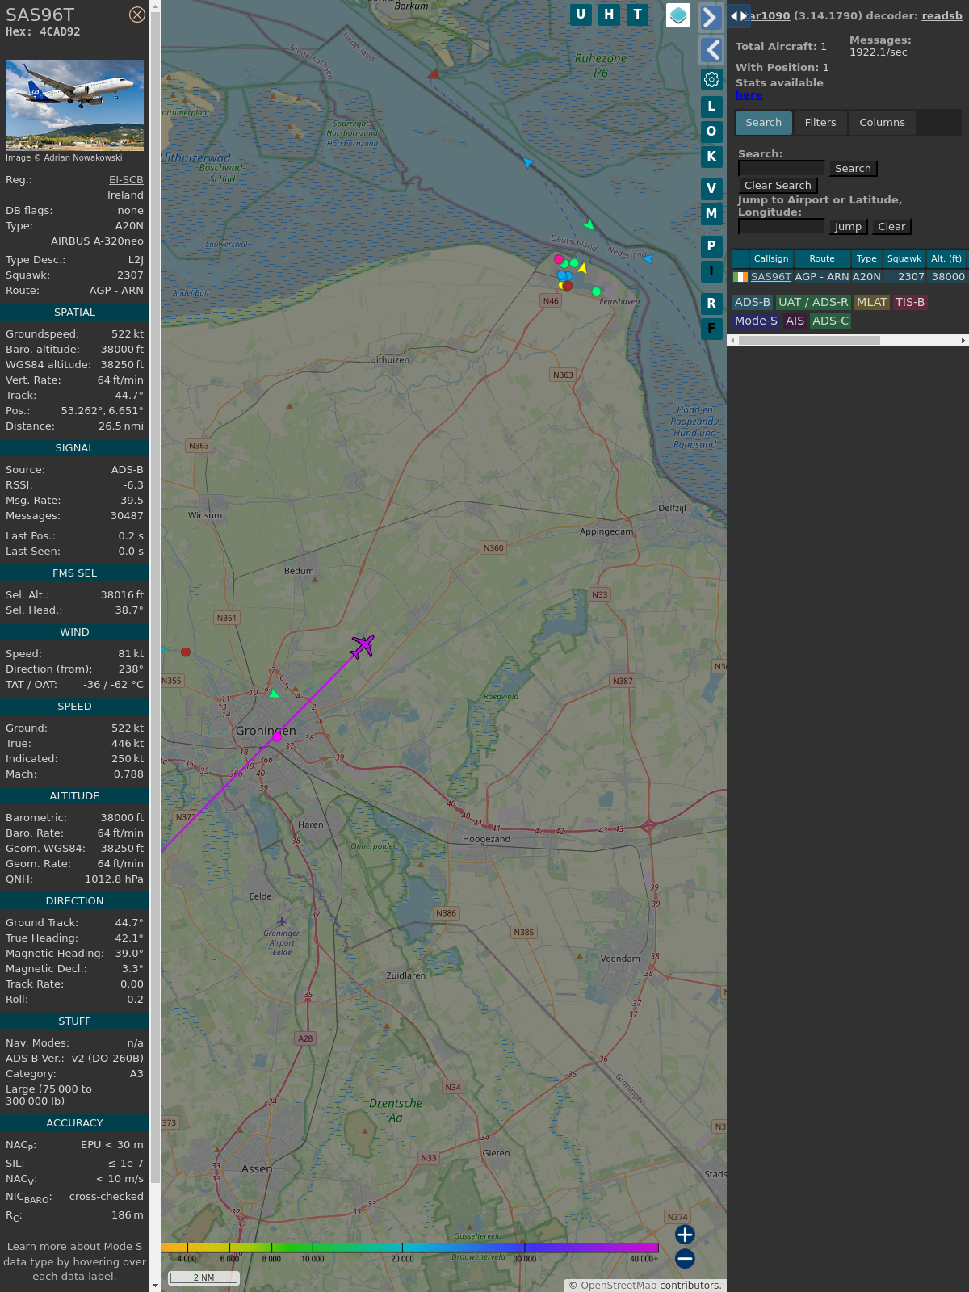Image resolution: width=969 pixels, height=1292 pixels.
Task: Expand sidebar with right chevron arrow
Action: tap(710, 17)
